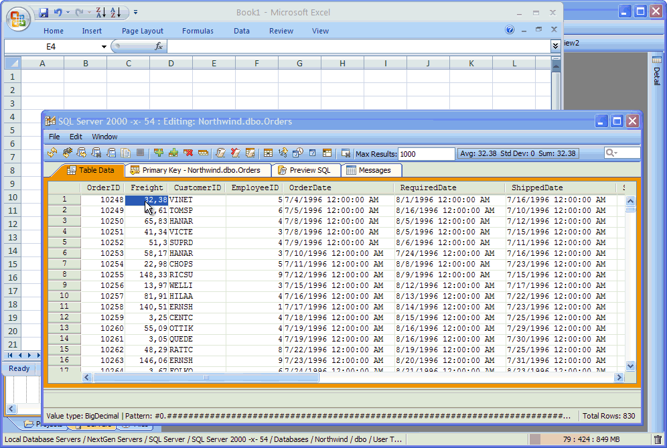The width and height of the screenshot is (667, 448).
Task: Click the window with X icon in SQL toolbar
Action: coord(346,153)
